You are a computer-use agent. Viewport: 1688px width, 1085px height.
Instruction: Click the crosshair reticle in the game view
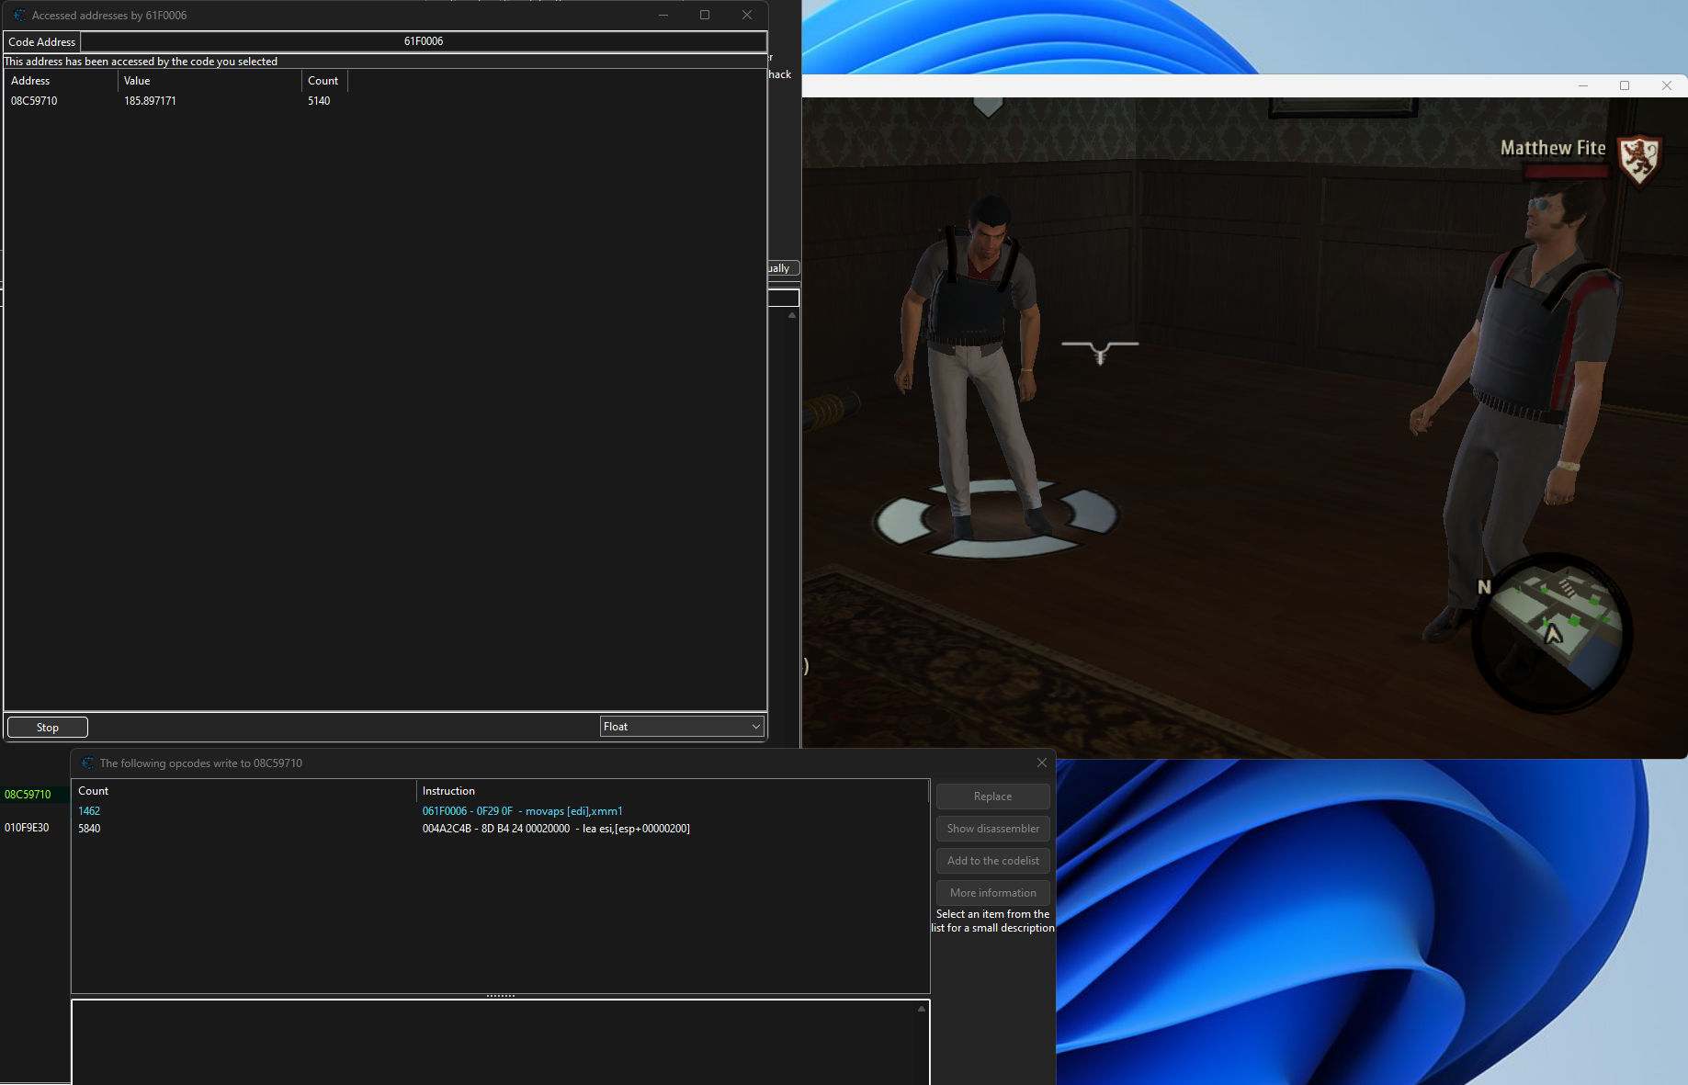coord(1100,349)
